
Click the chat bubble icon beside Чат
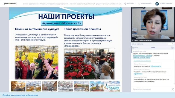click(133, 48)
